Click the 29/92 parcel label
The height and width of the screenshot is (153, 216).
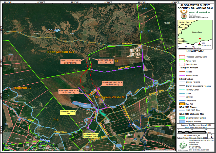tap(16, 68)
